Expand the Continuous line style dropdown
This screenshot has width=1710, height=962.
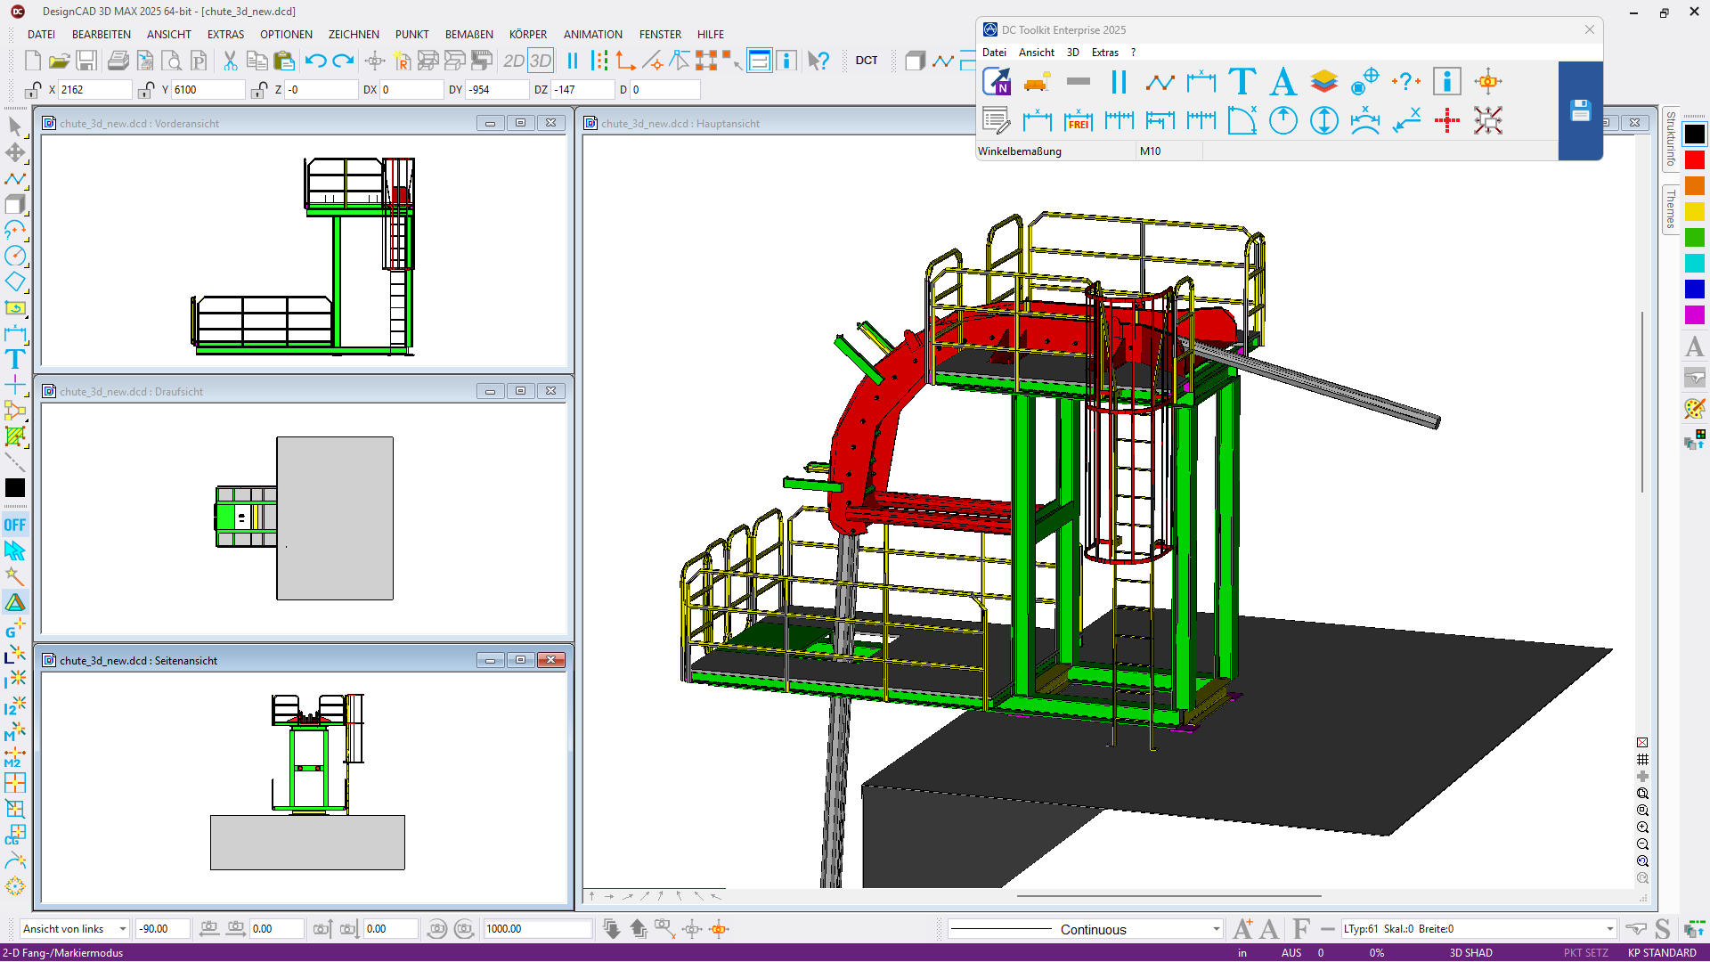(1216, 929)
